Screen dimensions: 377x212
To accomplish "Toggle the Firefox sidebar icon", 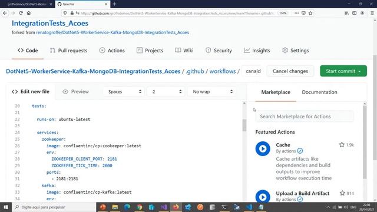I will tap(355, 13).
